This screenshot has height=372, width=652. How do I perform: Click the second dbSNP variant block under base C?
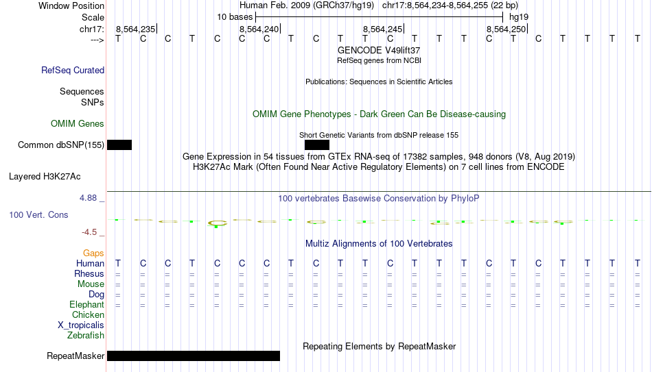tap(317, 145)
